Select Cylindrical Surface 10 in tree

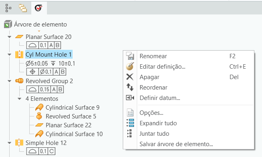pyautogui.click(x=74, y=134)
